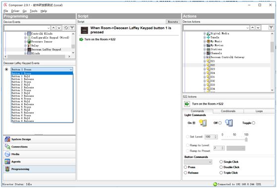Select the Off radio button
The height and width of the screenshot is (188, 277).
(x=220, y=123)
